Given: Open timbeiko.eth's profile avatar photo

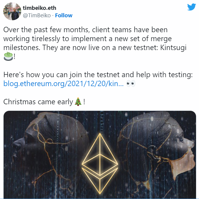Looking at the screenshot, I should click(12, 11).
